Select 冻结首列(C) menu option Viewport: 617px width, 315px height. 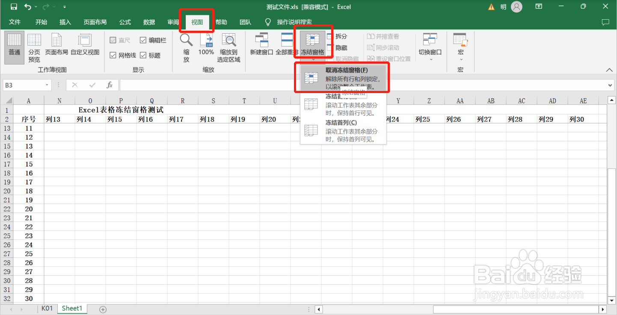(x=344, y=131)
